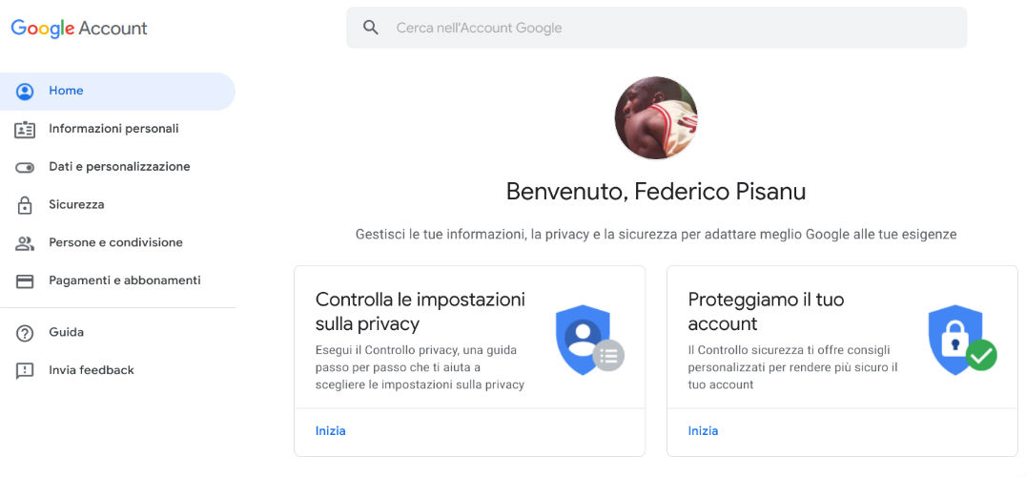Click the Invia feedback speech bubble icon
The width and height of the screenshot is (1026, 477).
tap(25, 371)
